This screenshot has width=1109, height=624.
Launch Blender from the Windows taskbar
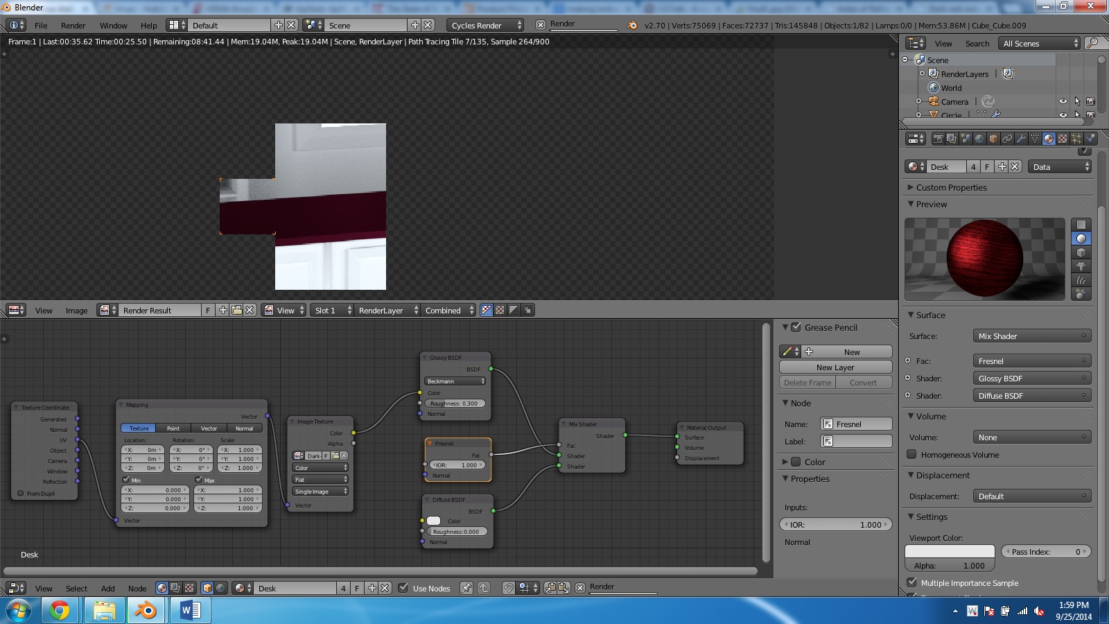point(145,610)
